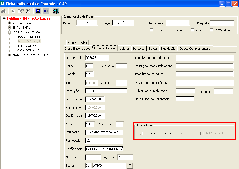Open the Outros Dados tab
The height and width of the screenshot is (169, 239).
pyautogui.click(x=77, y=43)
